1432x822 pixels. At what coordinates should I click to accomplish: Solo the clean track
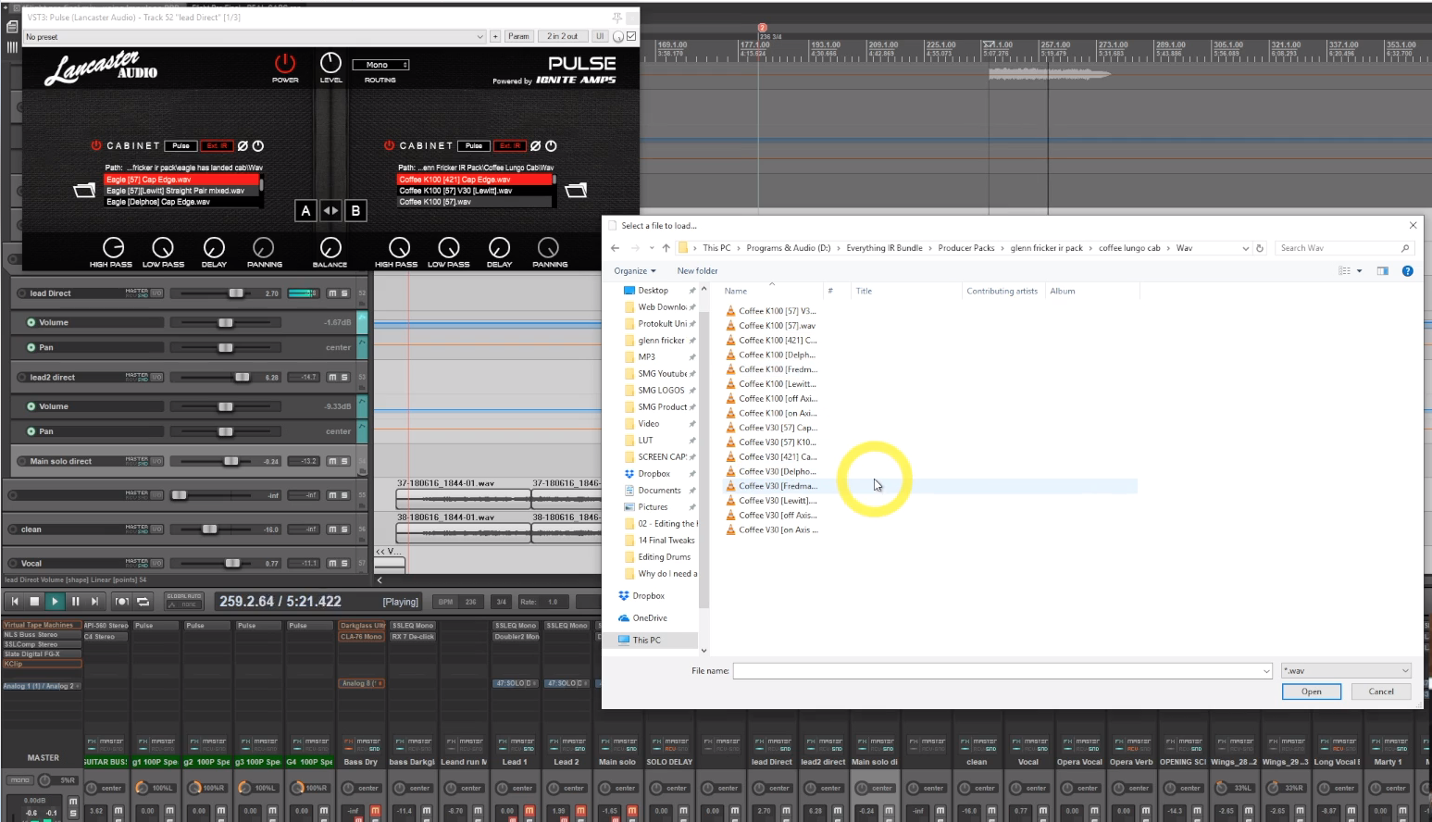click(344, 529)
